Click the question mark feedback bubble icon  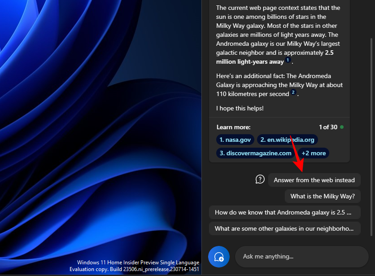260,179
